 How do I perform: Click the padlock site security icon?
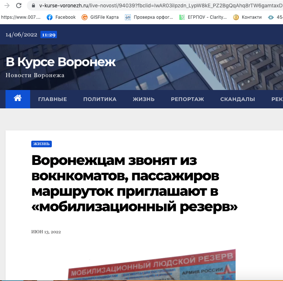[x=33, y=6]
